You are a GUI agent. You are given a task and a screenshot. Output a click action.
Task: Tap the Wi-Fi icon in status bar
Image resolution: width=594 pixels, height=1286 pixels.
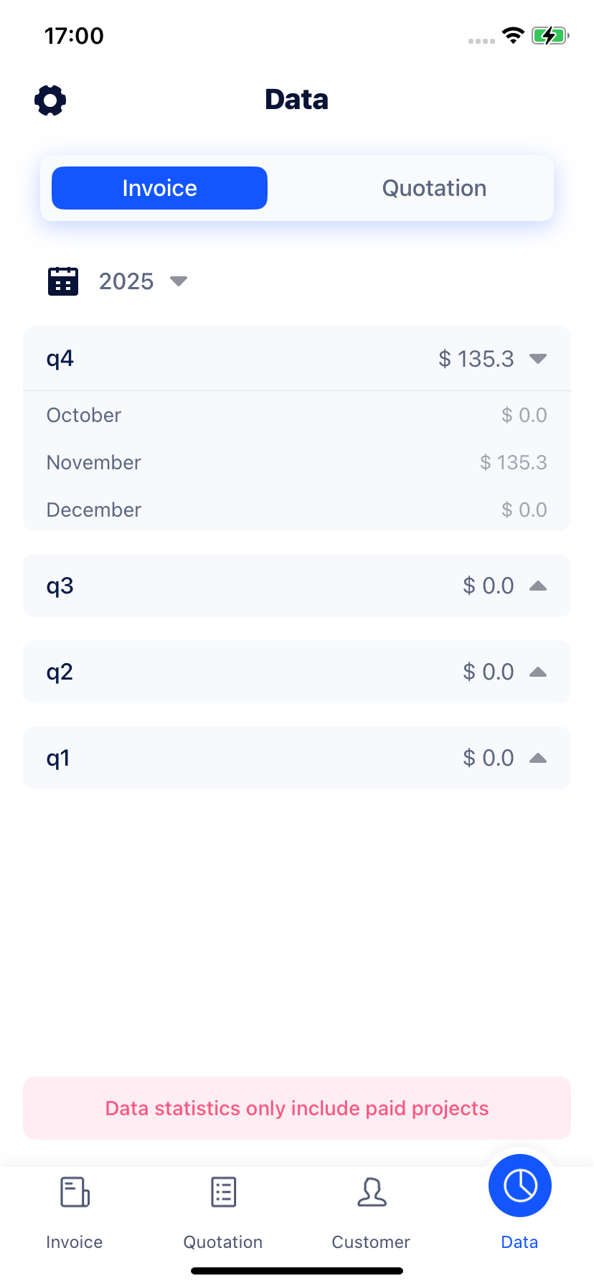click(513, 35)
